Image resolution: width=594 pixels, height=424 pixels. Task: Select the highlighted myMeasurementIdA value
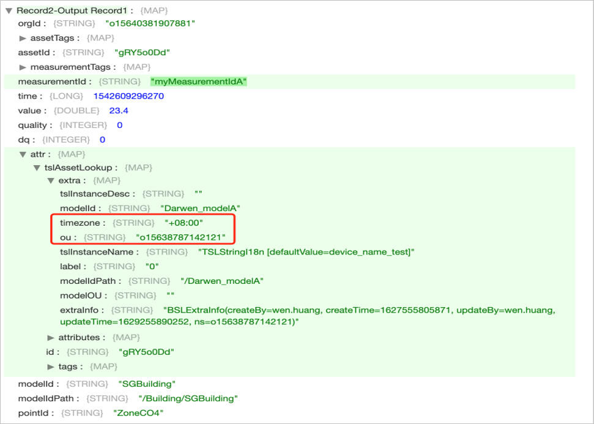point(198,81)
